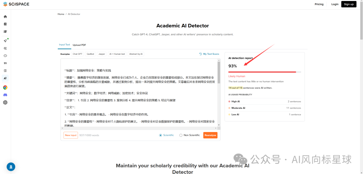Click the Low AI row
This screenshot has width=363, height=174.
point(265,114)
